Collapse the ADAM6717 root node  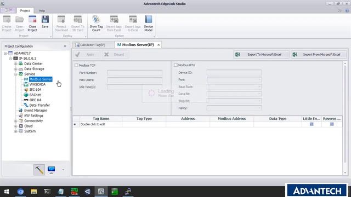[5, 54]
